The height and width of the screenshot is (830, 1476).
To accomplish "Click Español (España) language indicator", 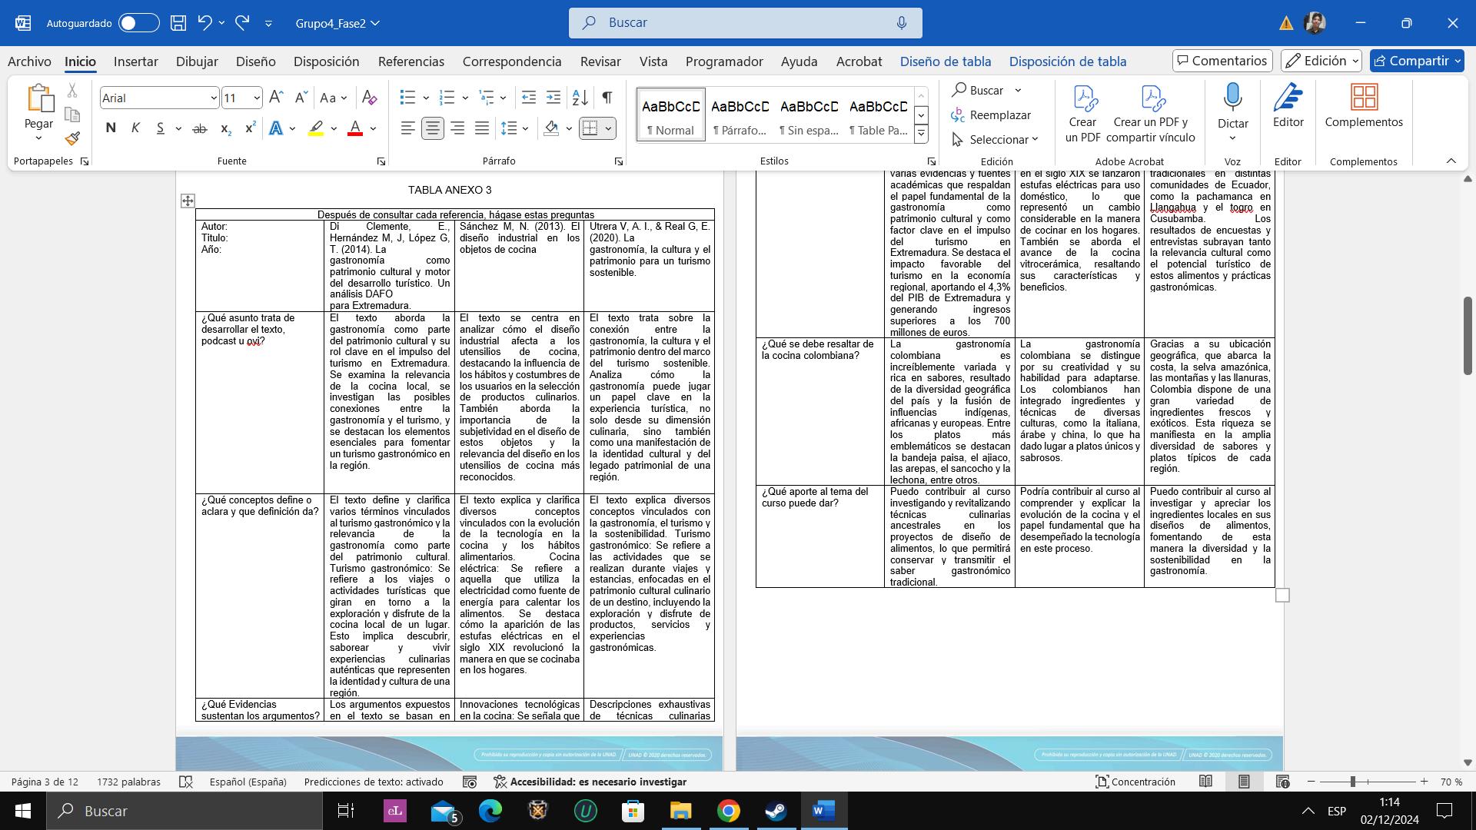I will click(x=248, y=782).
